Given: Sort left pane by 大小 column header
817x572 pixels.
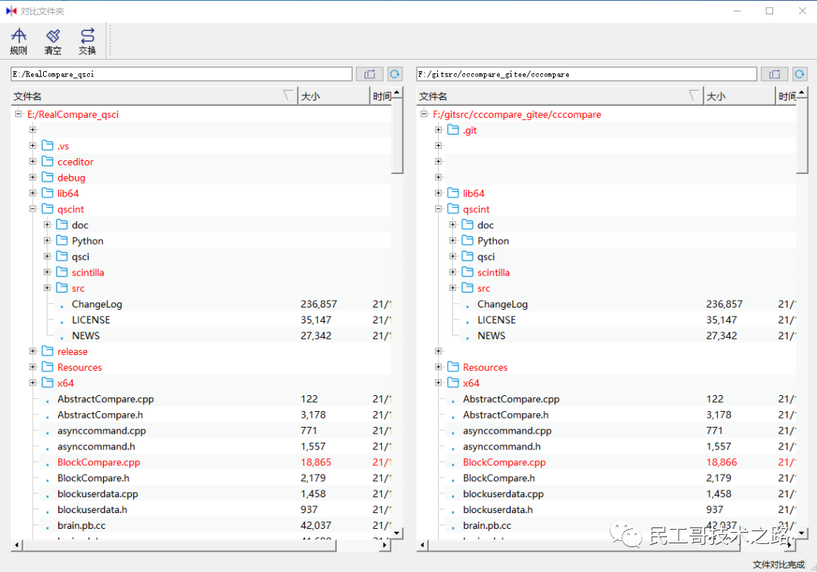Looking at the screenshot, I should 334,96.
